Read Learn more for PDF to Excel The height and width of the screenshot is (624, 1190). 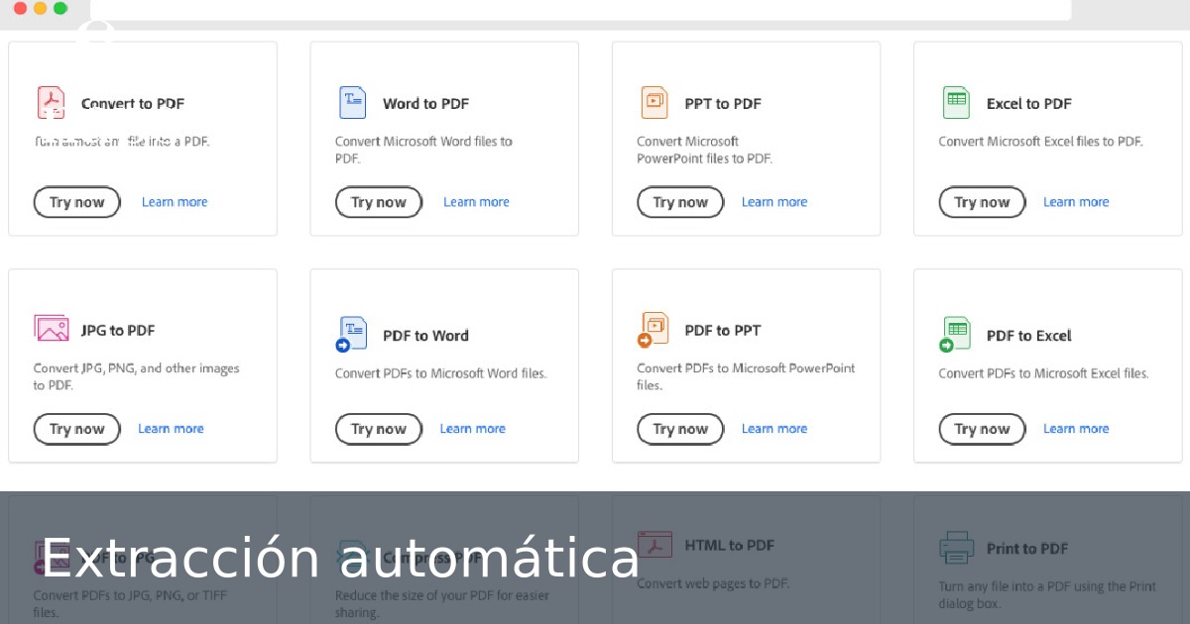[1076, 429]
